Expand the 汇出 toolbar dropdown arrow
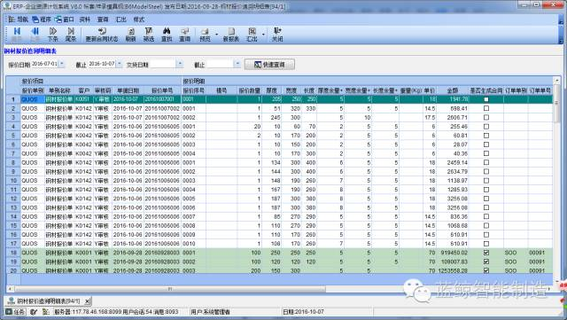This screenshot has width=567, height=320. tap(263, 34)
